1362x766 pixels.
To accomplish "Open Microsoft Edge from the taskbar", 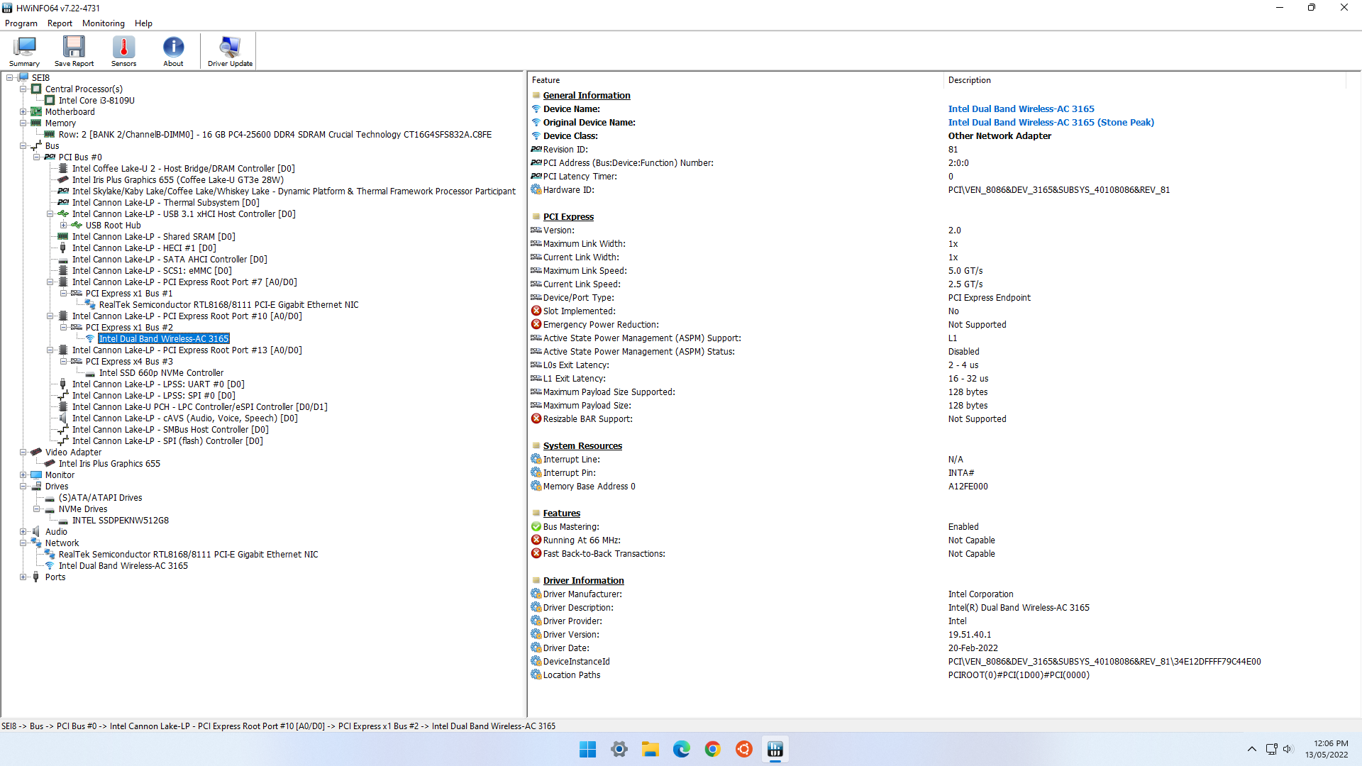I will [681, 750].
